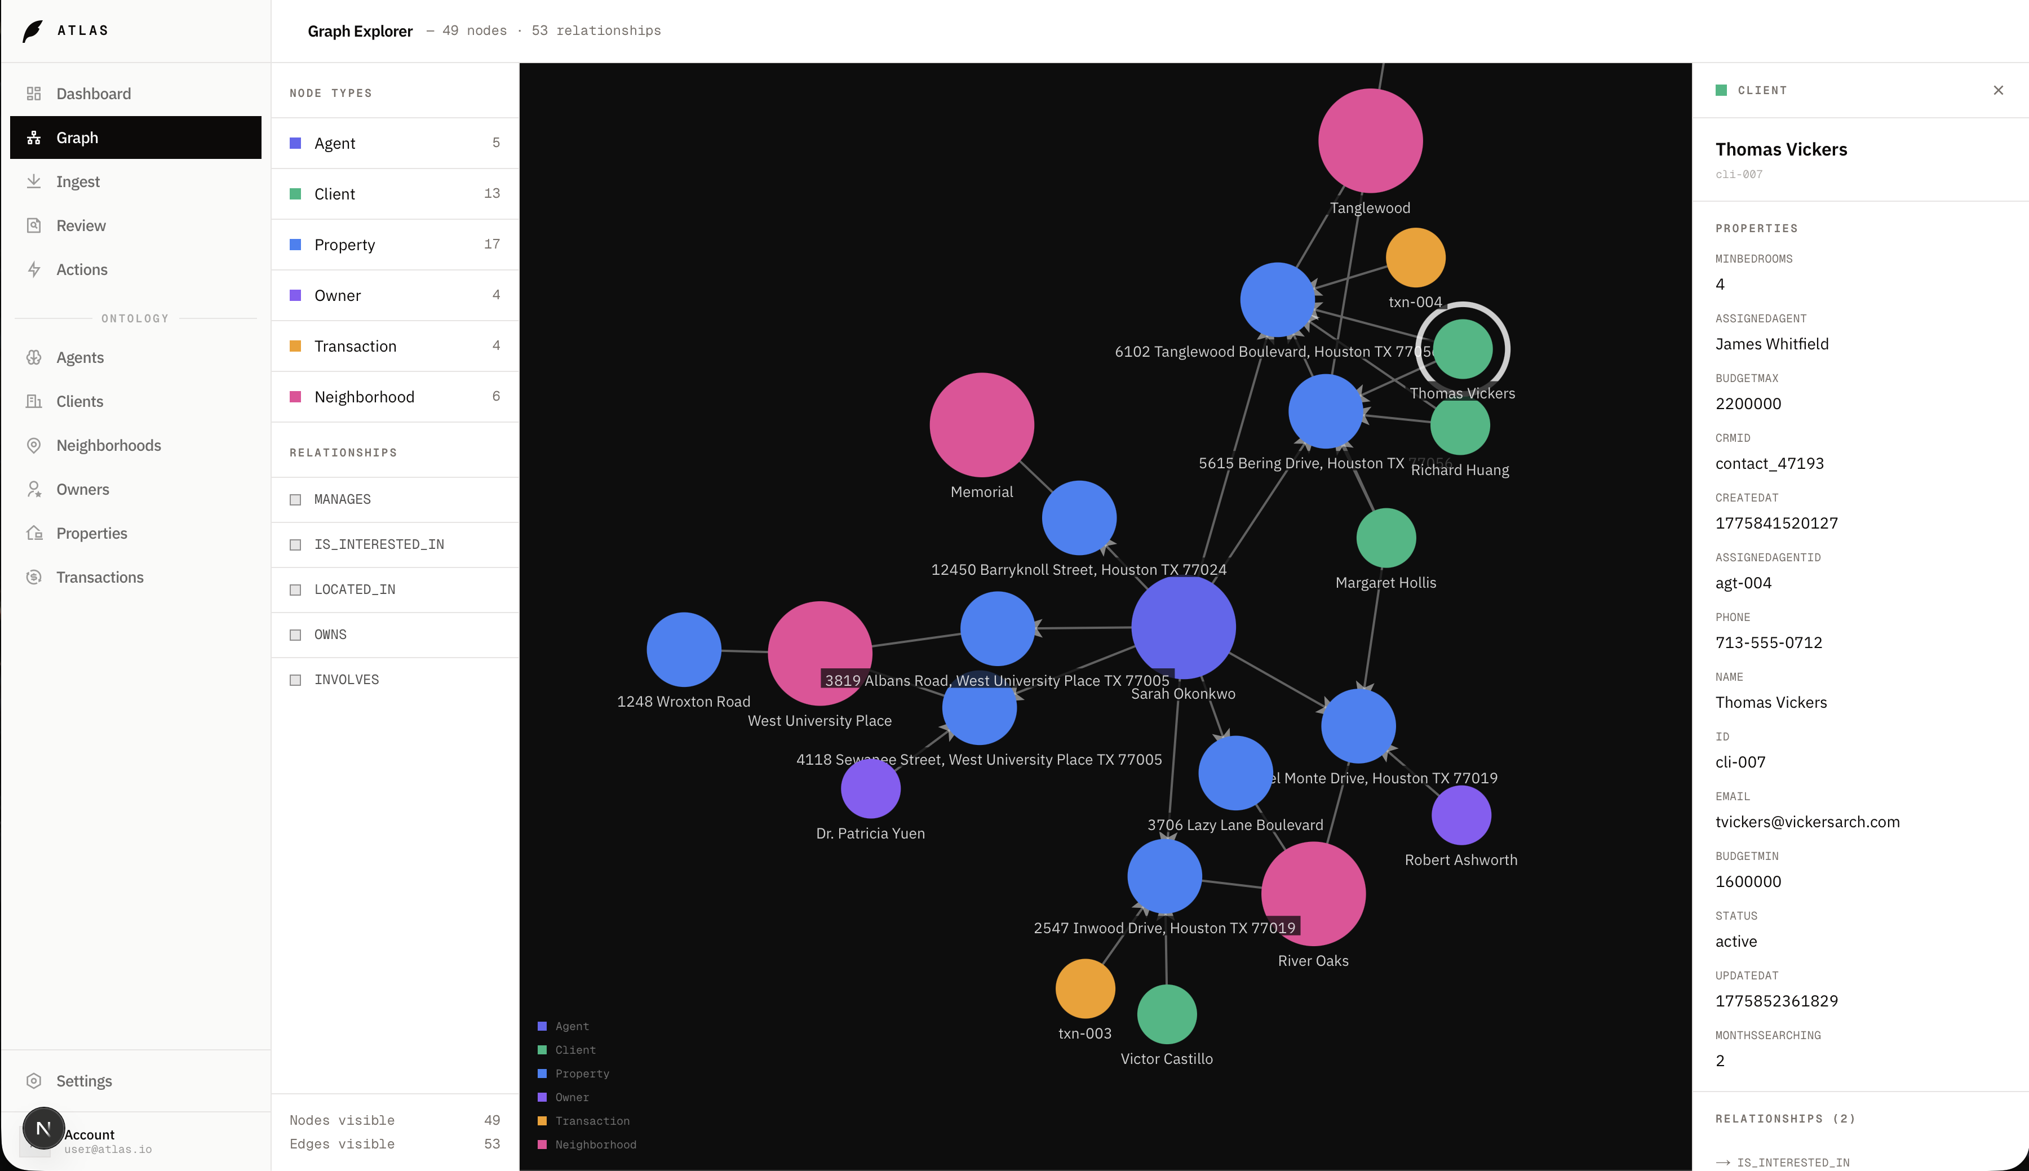Toggle the MANAGES relationship checkbox
The width and height of the screenshot is (2029, 1171).
tap(295, 499)
